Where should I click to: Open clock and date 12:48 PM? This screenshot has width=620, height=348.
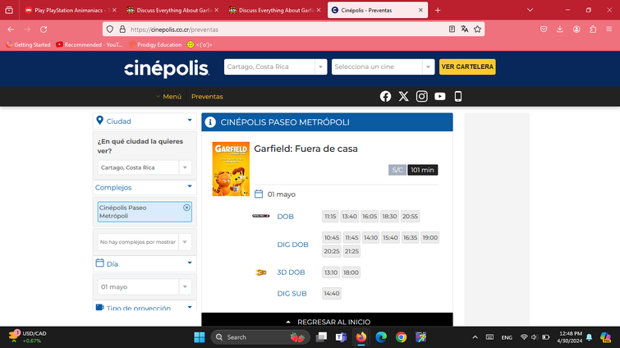pos(570,337)
